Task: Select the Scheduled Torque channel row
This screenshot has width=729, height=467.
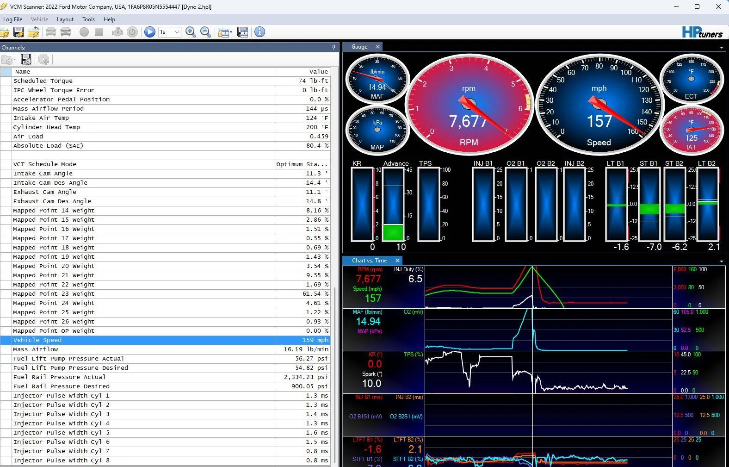Action: click(165, 81)
